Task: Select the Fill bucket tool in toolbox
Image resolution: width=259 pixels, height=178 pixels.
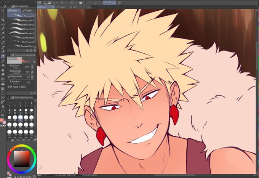Action: 3,84
